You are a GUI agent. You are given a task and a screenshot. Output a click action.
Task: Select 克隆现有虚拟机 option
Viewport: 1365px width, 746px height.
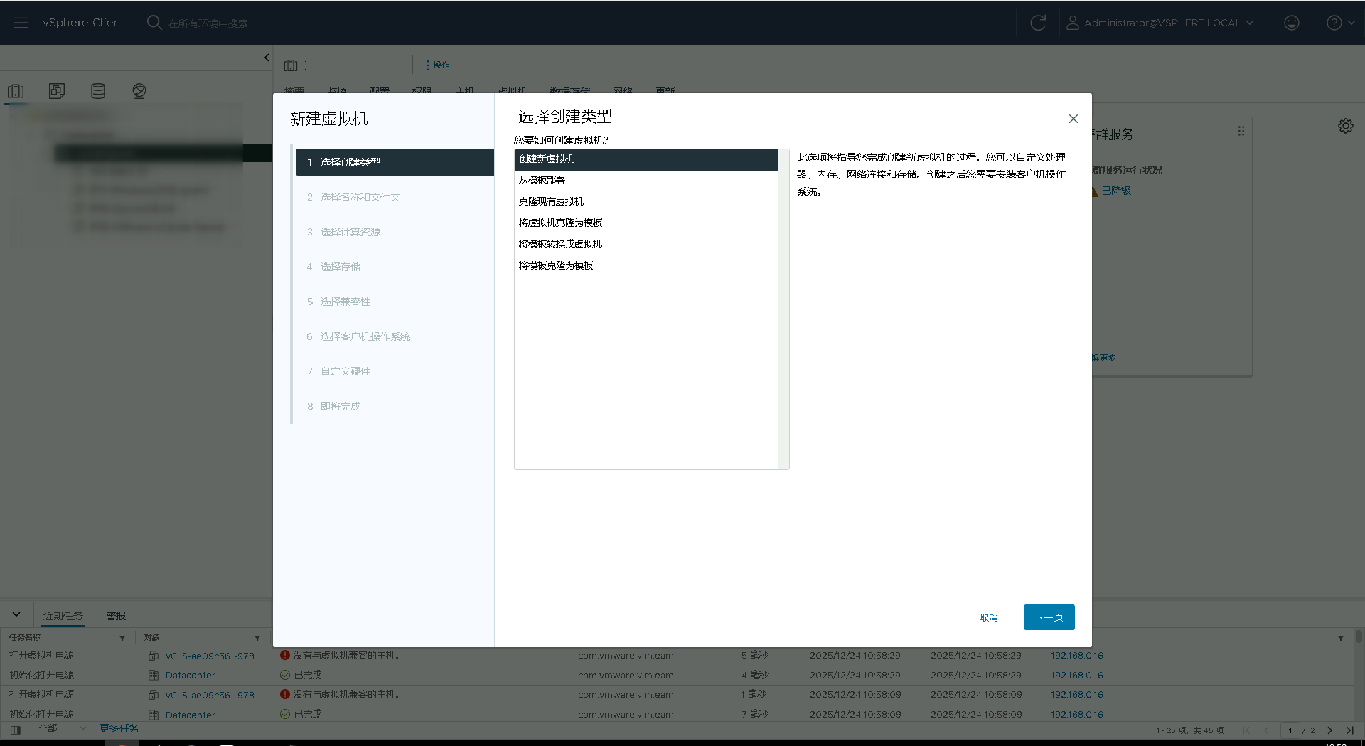(x=551, y=202)
